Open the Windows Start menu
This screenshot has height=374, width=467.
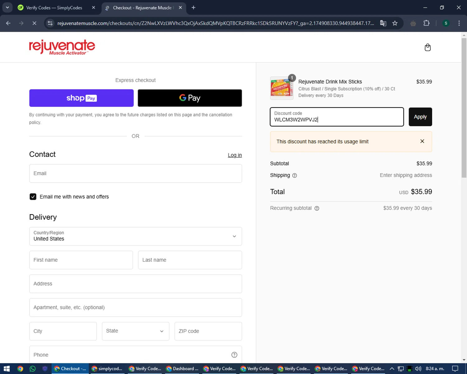pyautogui.click(x=7, y=369)
